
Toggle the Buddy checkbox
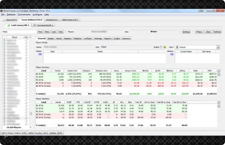[x=161, y=47]
